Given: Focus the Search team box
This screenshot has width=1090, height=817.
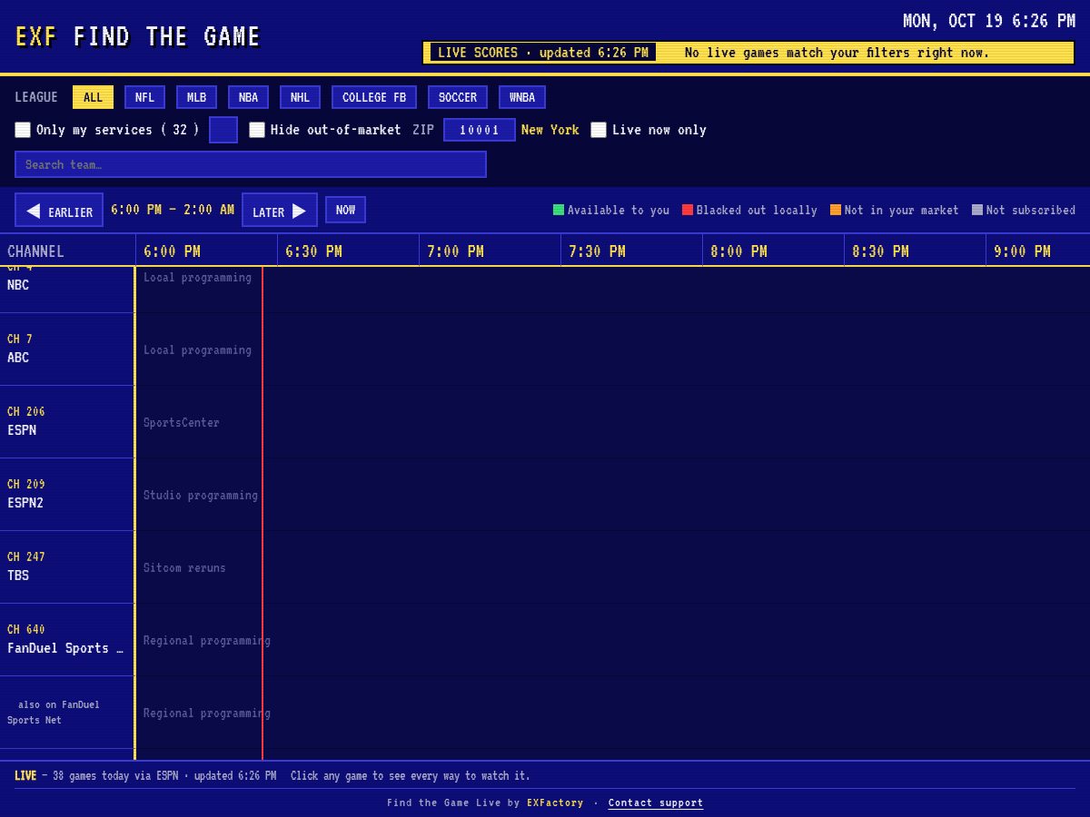Looking at the screenshot, I should 251,164.
